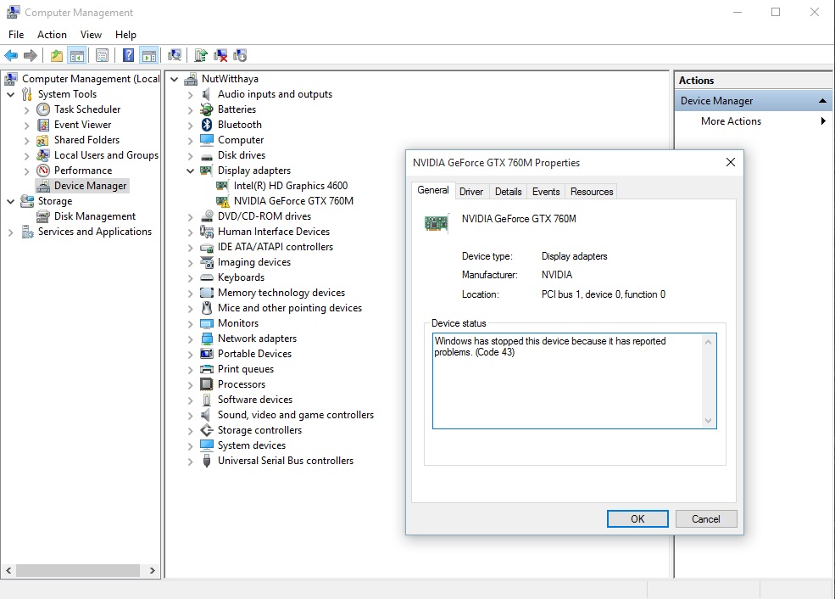
Task: Click NVIDIA GeForce GTX 760M warning icon in the device list
Action: (x=223, y=201)
